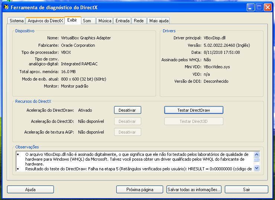Minimize the DirectX diagnostic window
This screenshot has height=200, width=275.
(250, 7)
